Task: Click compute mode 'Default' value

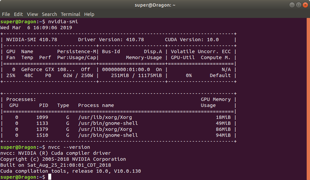Action: point(220,75)
